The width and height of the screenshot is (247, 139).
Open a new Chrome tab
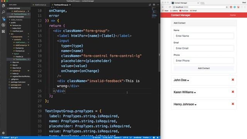[x=203, y=3]
